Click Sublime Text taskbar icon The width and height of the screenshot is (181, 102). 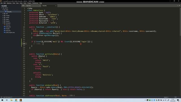(21, 100)
